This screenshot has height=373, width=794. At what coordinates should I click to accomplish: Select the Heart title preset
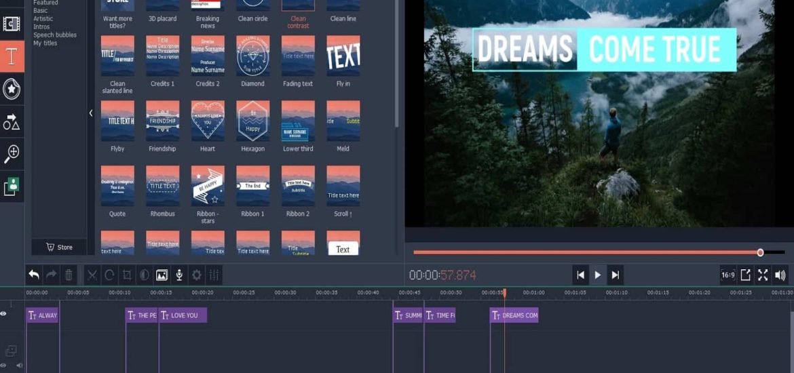[208, 121]
